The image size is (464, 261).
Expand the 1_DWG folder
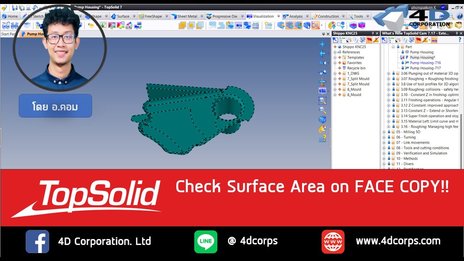(x=335, y=73)
